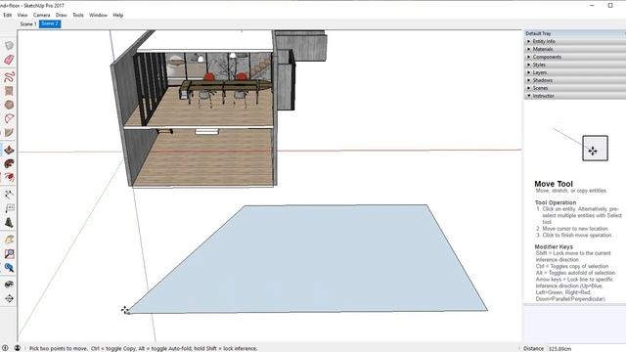
Task: Click the Previous view tool
Action: 9,267
